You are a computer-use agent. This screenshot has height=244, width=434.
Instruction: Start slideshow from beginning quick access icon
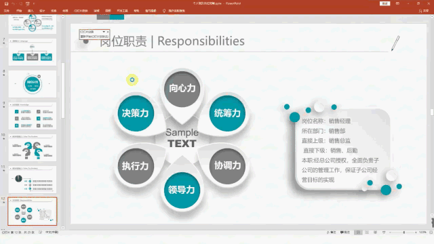28,4
